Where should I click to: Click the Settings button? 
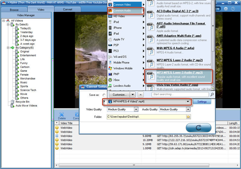(x=202, y=102)
